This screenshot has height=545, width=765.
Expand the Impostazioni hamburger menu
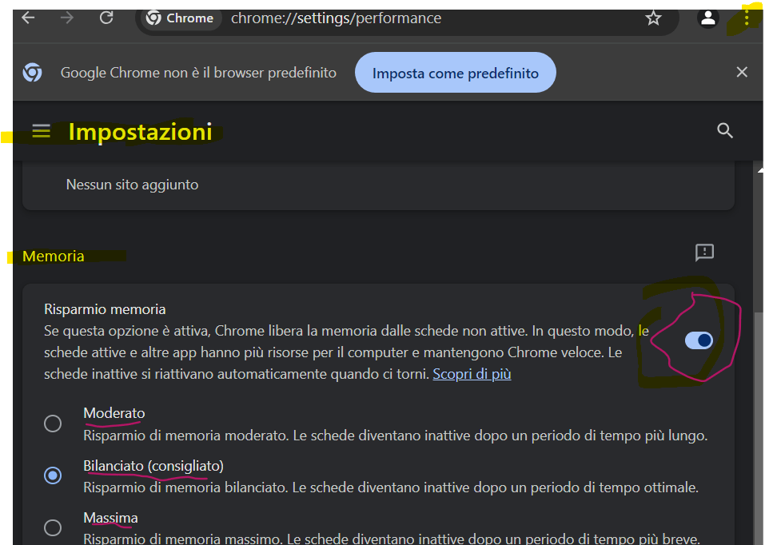click(x=41, y=131)
